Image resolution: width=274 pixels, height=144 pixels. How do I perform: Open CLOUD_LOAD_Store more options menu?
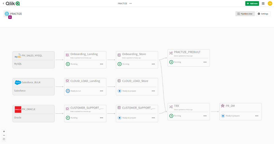pos(153,91)
